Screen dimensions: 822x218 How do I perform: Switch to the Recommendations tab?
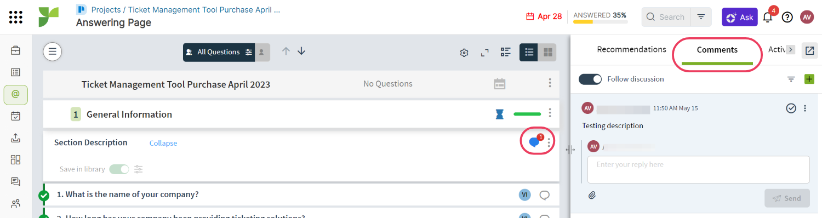click(x=631, y=49)
